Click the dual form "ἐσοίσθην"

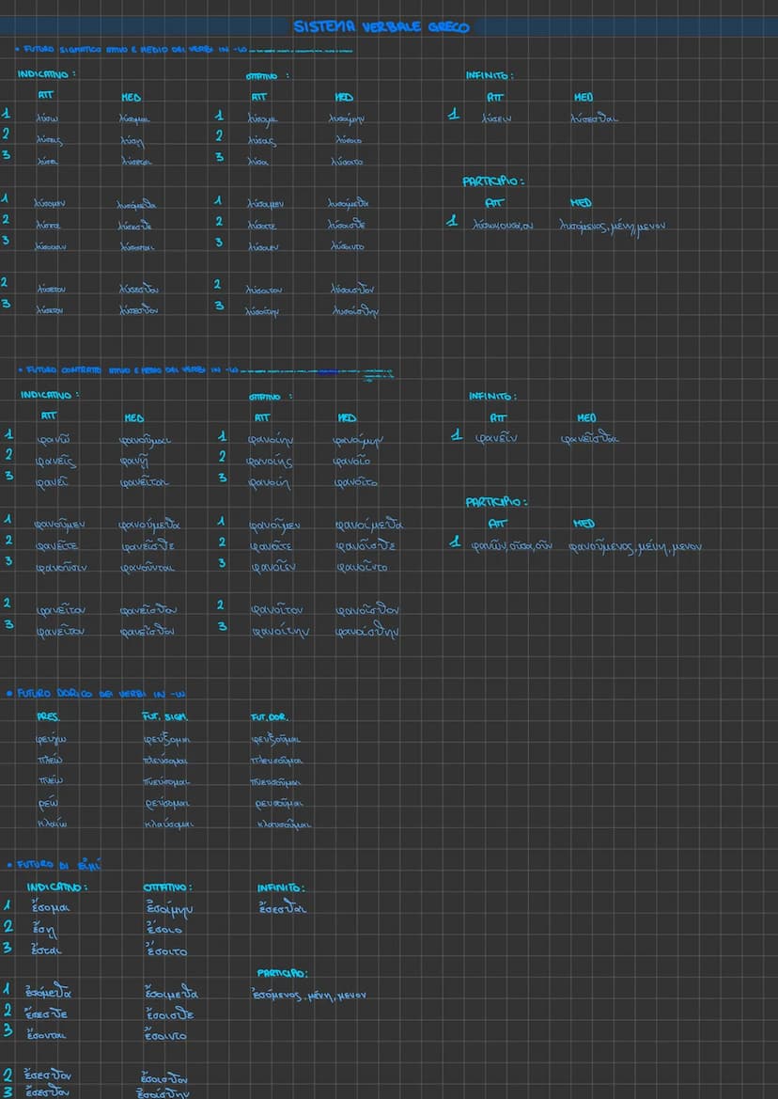point(163,1093)
